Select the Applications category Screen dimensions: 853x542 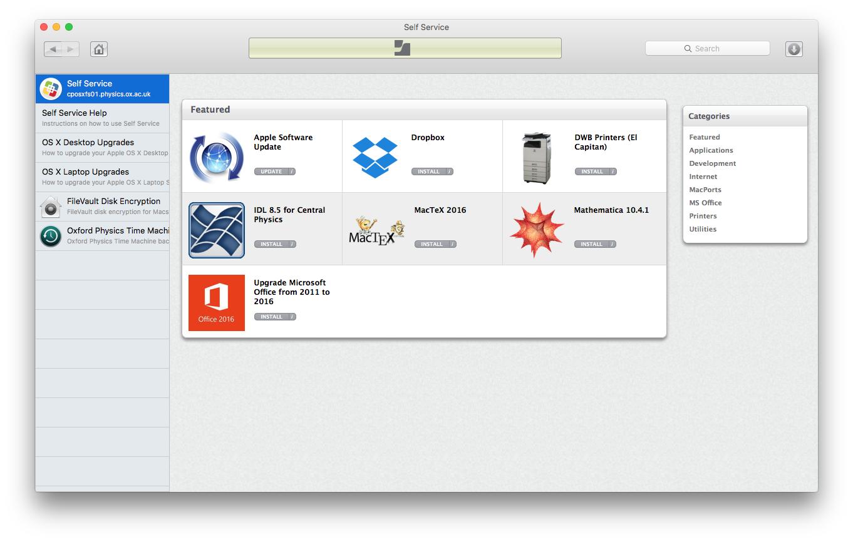[x=711, y=150]
